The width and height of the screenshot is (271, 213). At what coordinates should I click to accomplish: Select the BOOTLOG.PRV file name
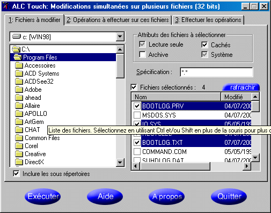(x=163, y=106)
